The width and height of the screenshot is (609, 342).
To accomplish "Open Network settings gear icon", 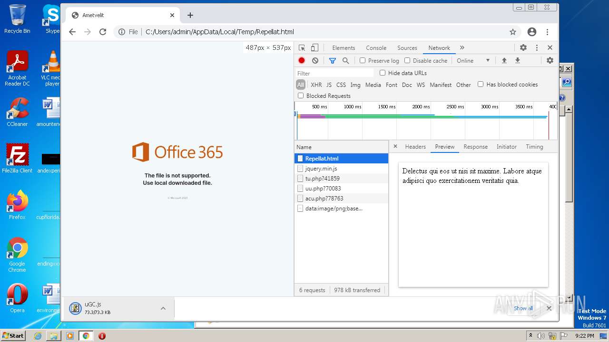I will 550,60.
